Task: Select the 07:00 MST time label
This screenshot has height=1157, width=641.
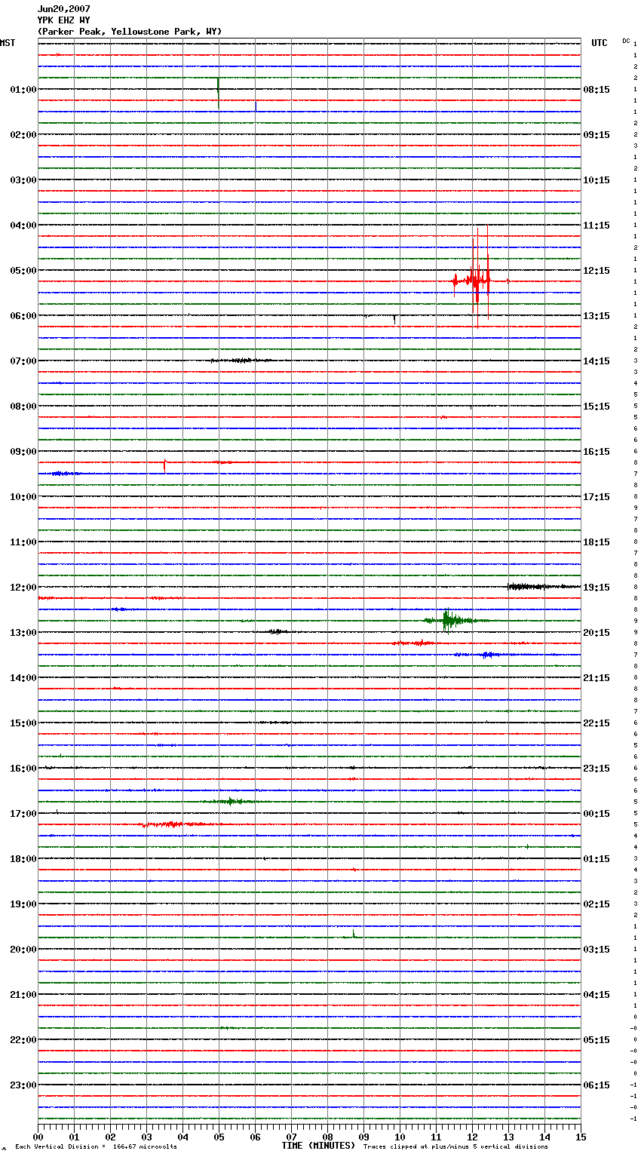Action: tap(23, 361)
